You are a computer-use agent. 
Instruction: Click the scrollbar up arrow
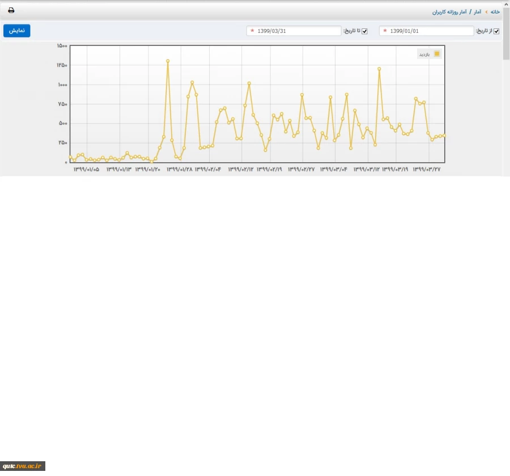coord(507,4)
